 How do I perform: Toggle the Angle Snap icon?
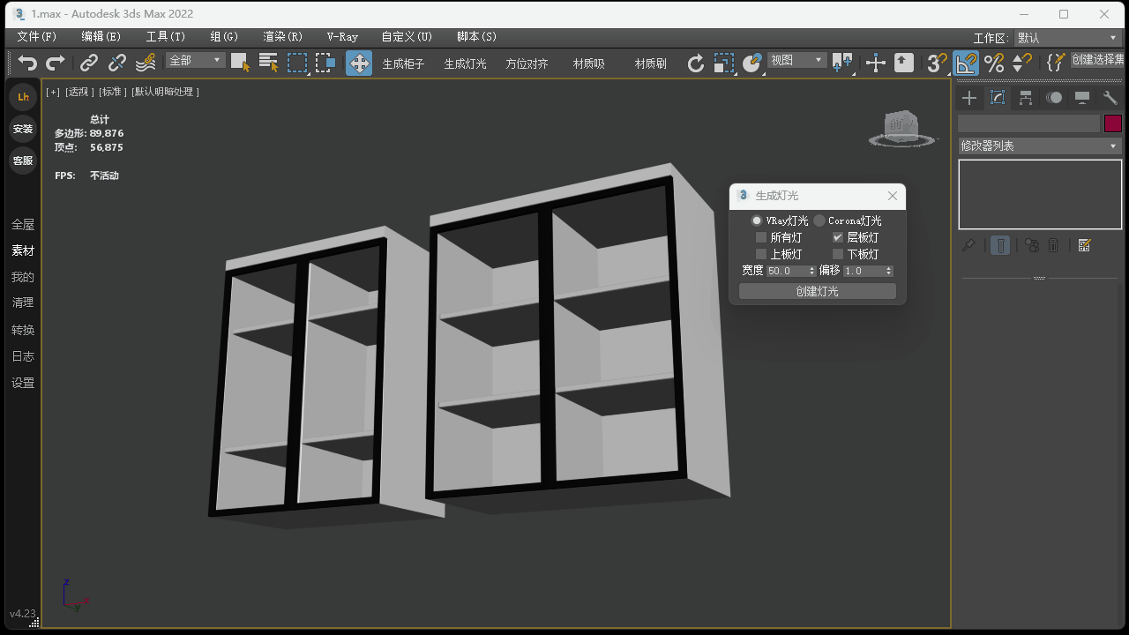point(966,63)
